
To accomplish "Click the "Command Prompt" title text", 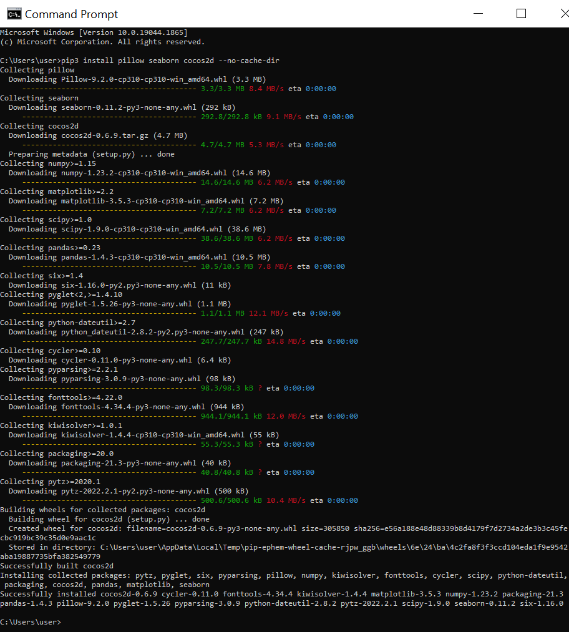I will pos(71,14).
